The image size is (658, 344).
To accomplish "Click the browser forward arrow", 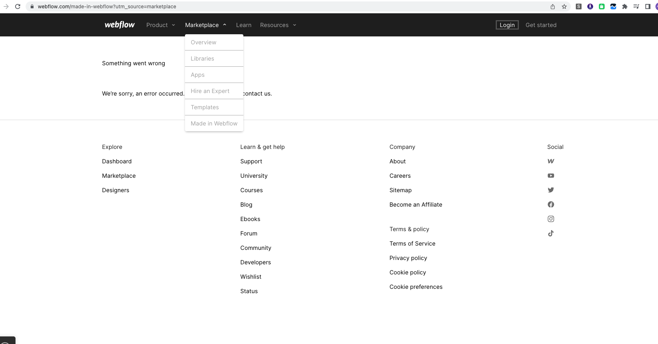I will [x=6, y=6].
